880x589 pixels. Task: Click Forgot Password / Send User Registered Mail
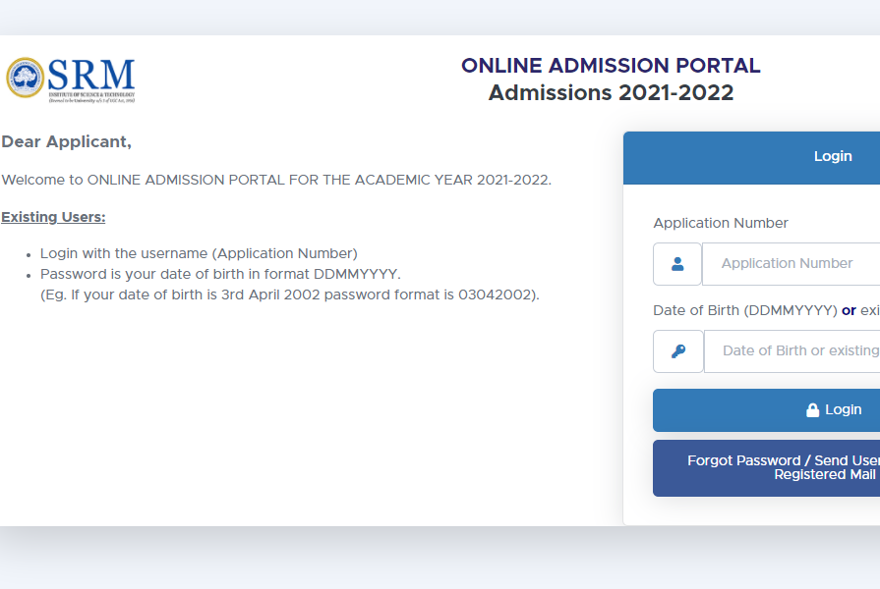point(782,467)
